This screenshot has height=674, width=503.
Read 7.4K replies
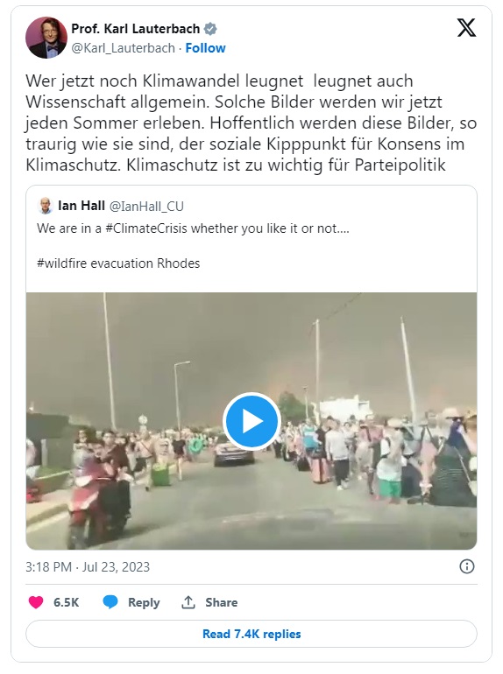251,634
